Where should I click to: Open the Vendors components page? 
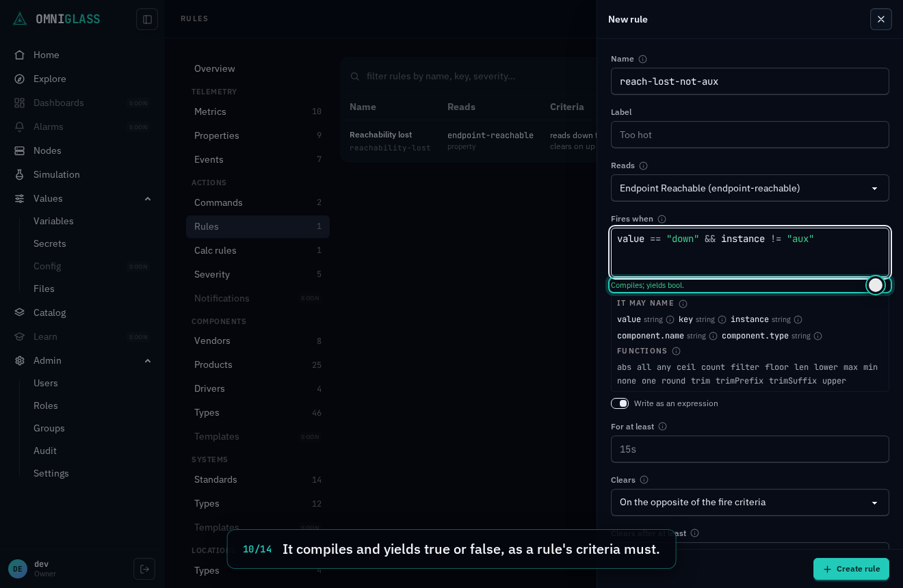[x=258, y=340]
